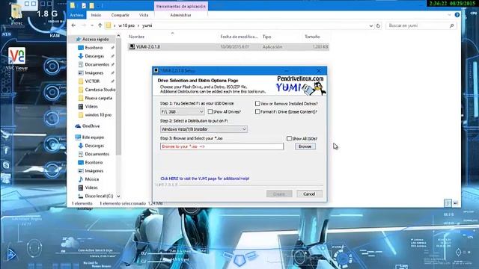Open Música under Este equipo
This screenshot has width=479, height=269.
(91, 179)
